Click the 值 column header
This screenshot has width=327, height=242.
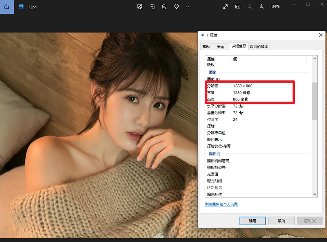pos(269,59)
